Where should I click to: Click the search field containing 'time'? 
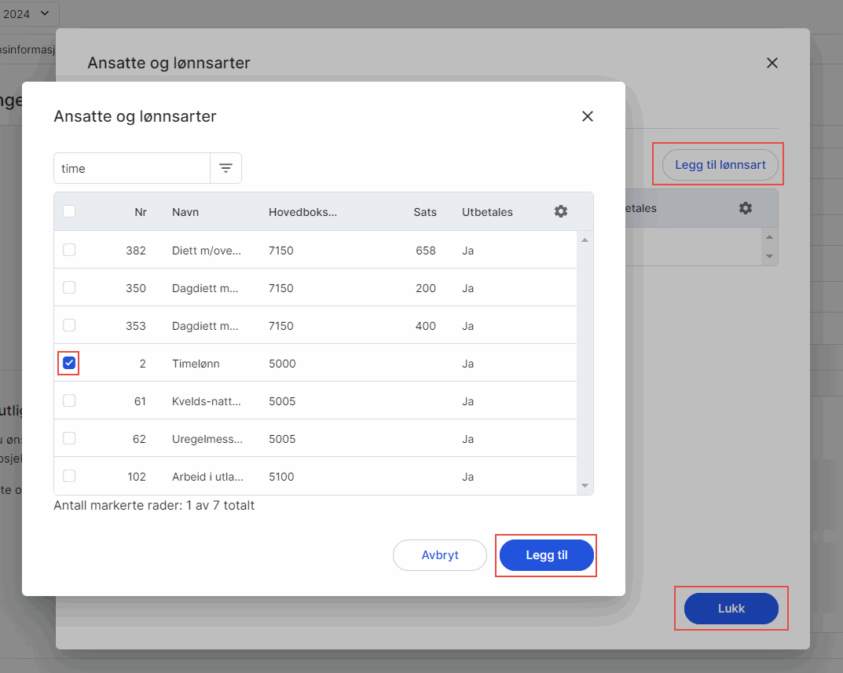[x=131, y=168]
